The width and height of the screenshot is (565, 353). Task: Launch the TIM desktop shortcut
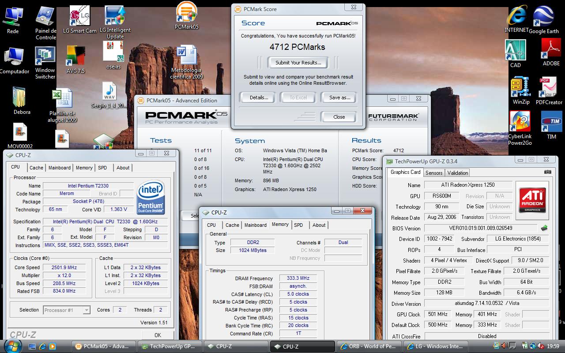point(551,125)
